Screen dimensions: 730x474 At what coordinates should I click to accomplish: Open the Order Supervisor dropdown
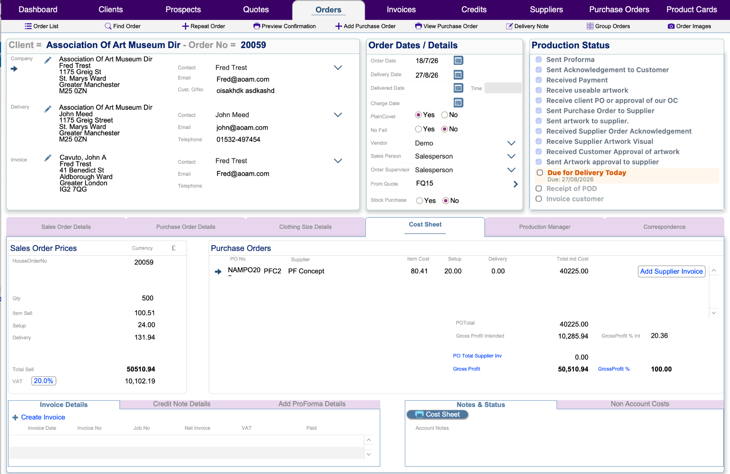511,170
